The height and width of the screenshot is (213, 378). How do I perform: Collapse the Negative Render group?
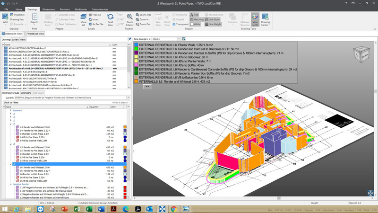click(10, 184)
